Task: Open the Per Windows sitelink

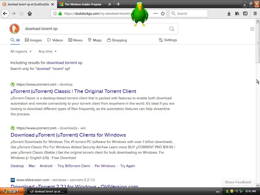Action: pos(105,166)
